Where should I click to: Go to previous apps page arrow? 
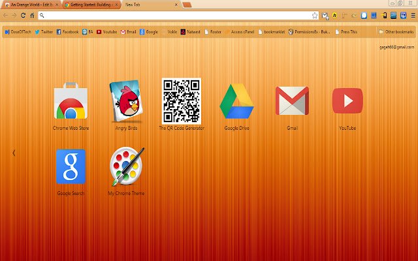click(x=14, y=153)
